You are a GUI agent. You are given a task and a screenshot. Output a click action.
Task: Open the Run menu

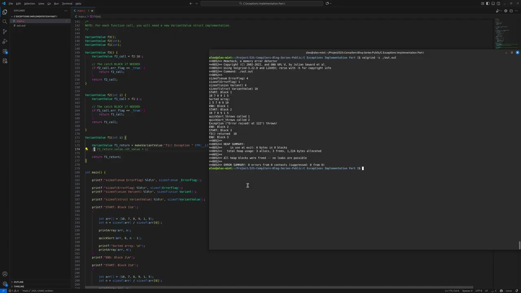click(56, 3)
